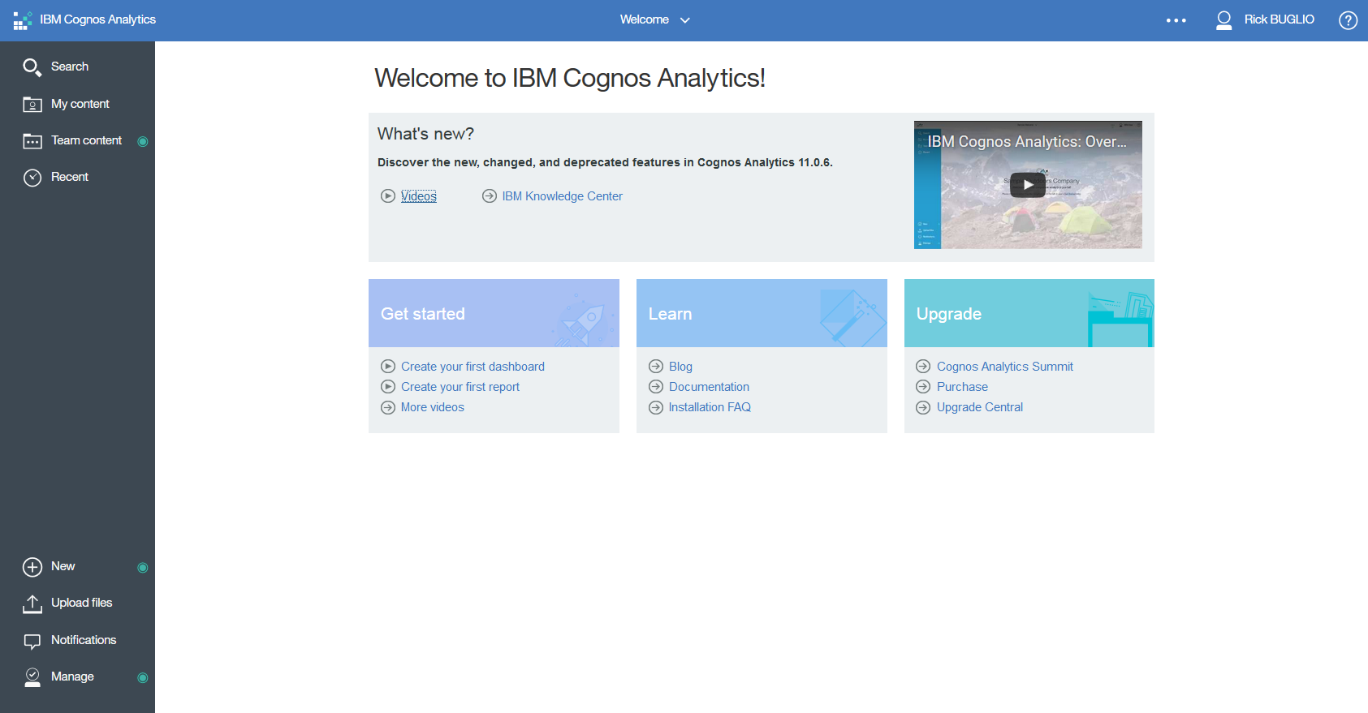Image resolution: width=1368 pixels, height=713 pixels.
Task: Click arrow icon beside Blog
Action: point(656,367)
